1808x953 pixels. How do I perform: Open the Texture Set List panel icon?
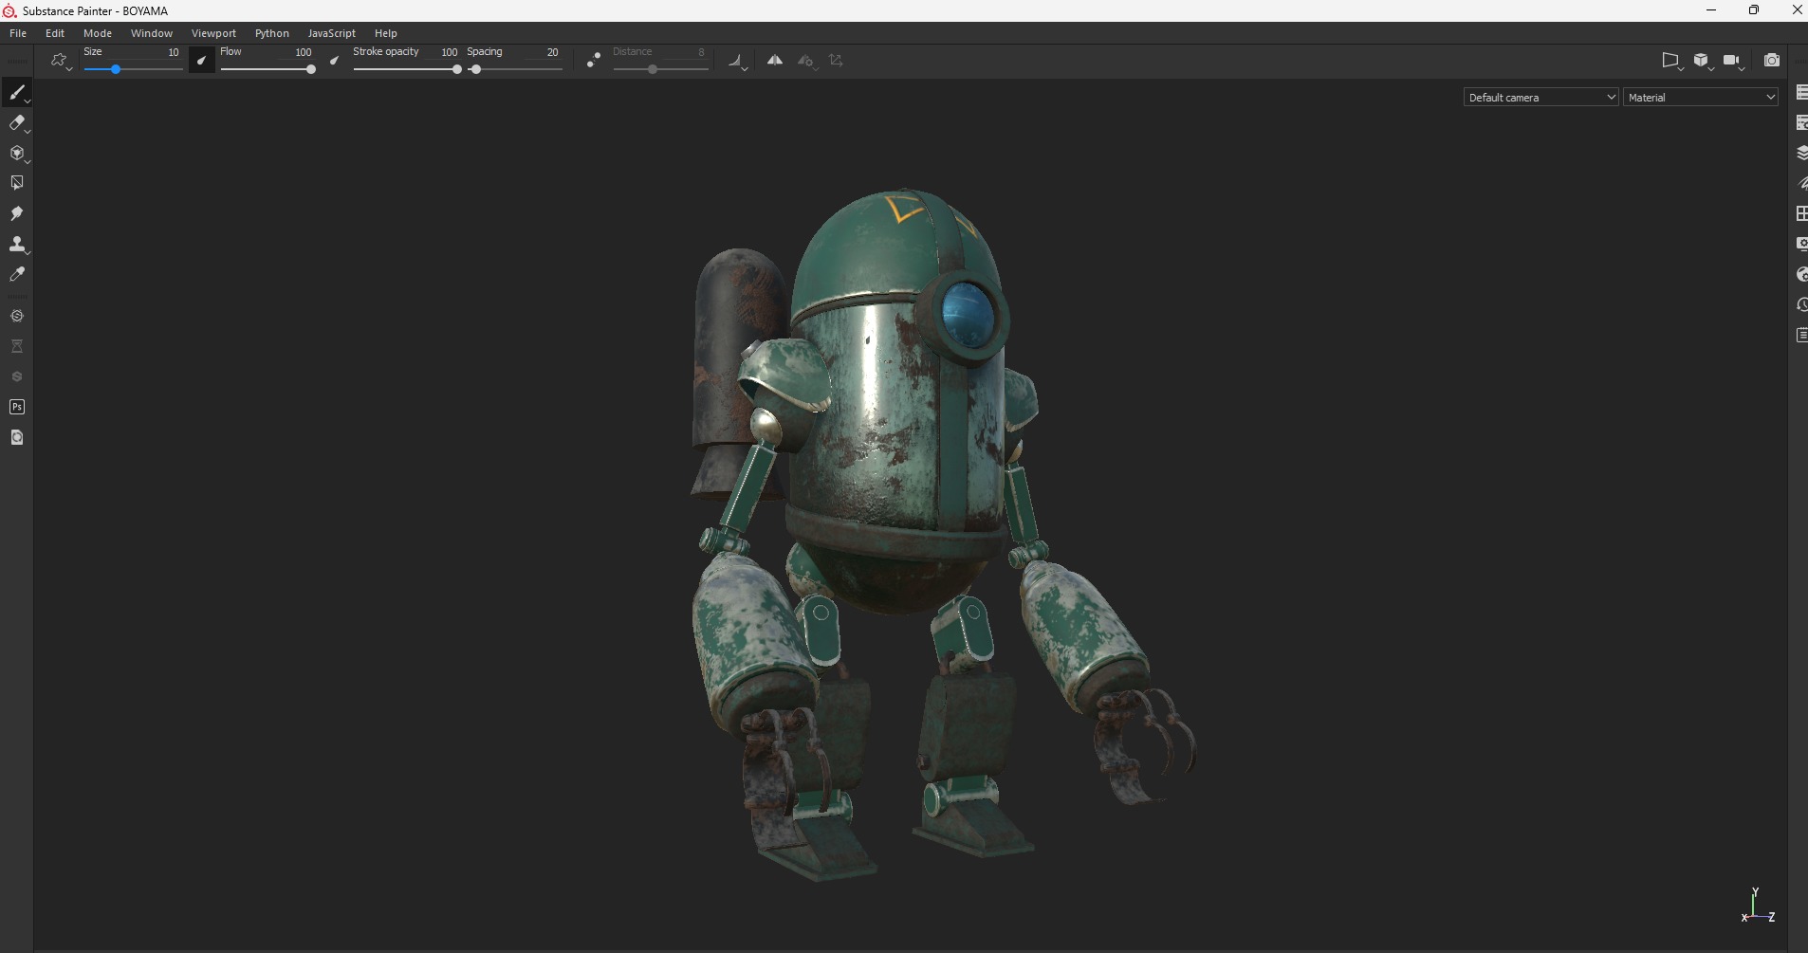click(1800, 92)
